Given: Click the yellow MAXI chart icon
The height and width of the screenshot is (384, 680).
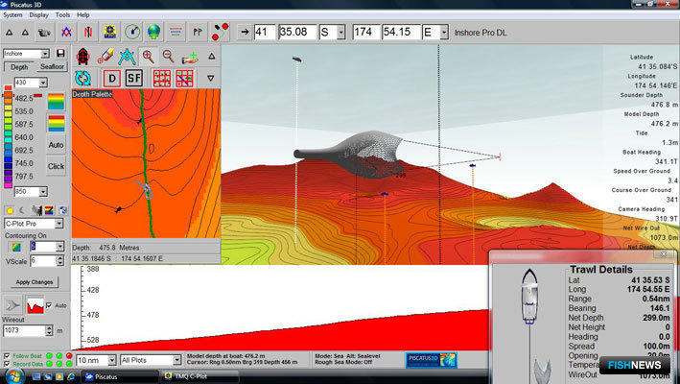Looking at the screenshot, I should [x=110, y=33].
